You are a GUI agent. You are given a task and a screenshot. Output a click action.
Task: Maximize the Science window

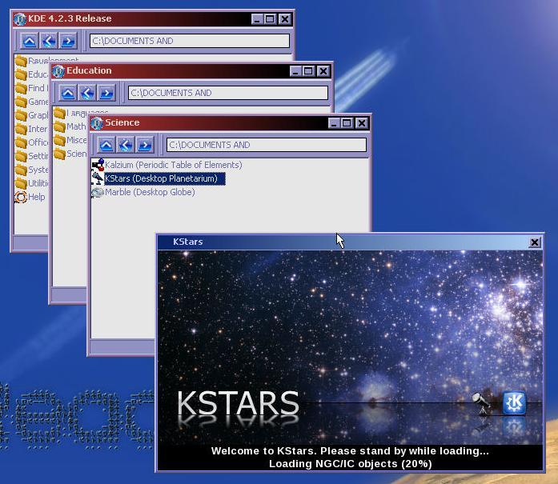tap(347, 123)
